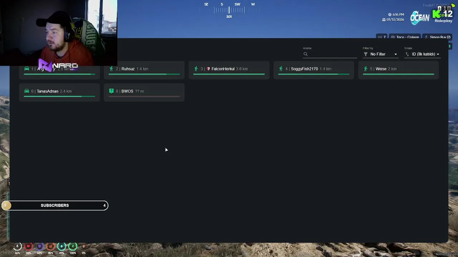
Task: Click the compass heading 201 indicator
Action: (x=229, y=16)
